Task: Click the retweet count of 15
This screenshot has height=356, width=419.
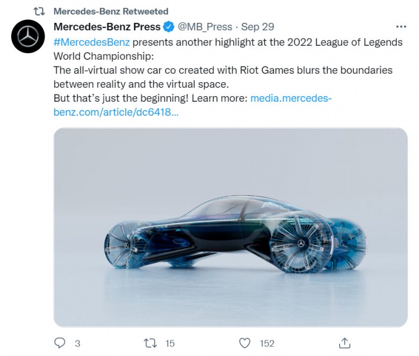Action: [x=170, y=343]
